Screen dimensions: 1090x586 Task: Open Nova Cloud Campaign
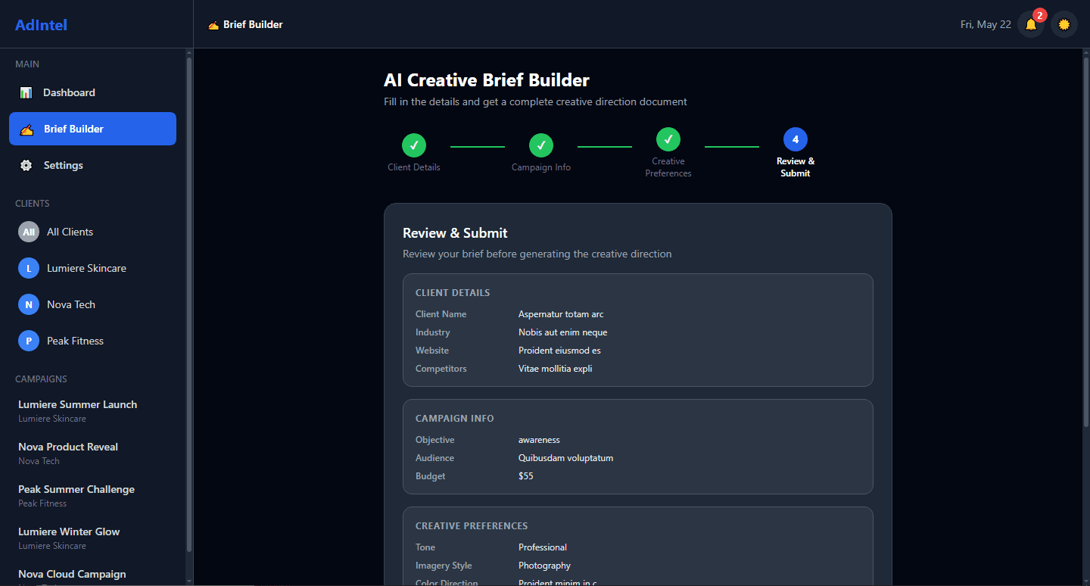pos(92,575)
